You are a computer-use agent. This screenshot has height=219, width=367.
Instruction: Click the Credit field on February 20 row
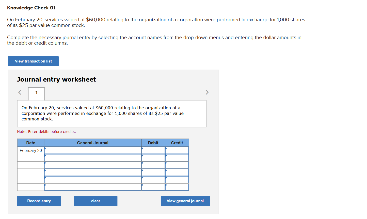(x=177, y=150)
